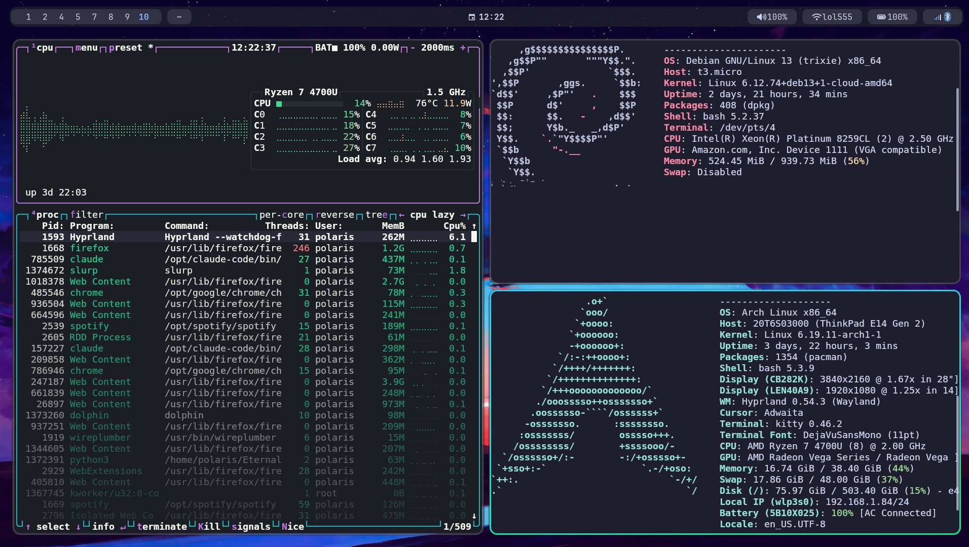
Task: Click select up arrow in btop footer
Action: pyautogui.click(x=28, y=527)
